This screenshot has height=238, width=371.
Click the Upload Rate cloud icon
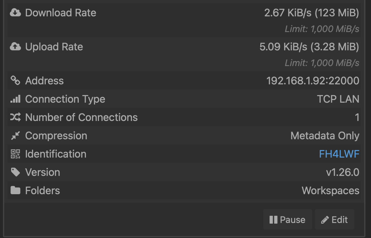pyautogui.click(x=15, y=47)
